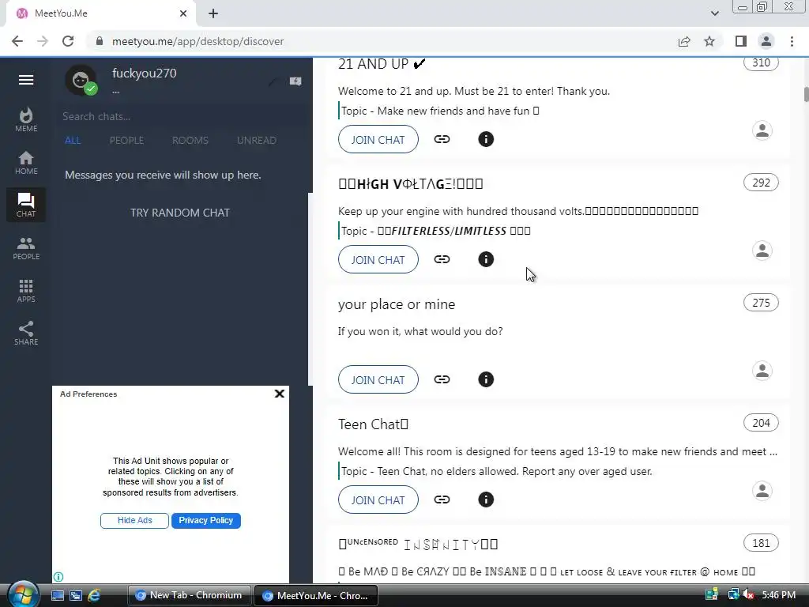Click the taskbar clock 5:46 PM
The width and height of the screenshot is (809, 607).
[778, 595]
